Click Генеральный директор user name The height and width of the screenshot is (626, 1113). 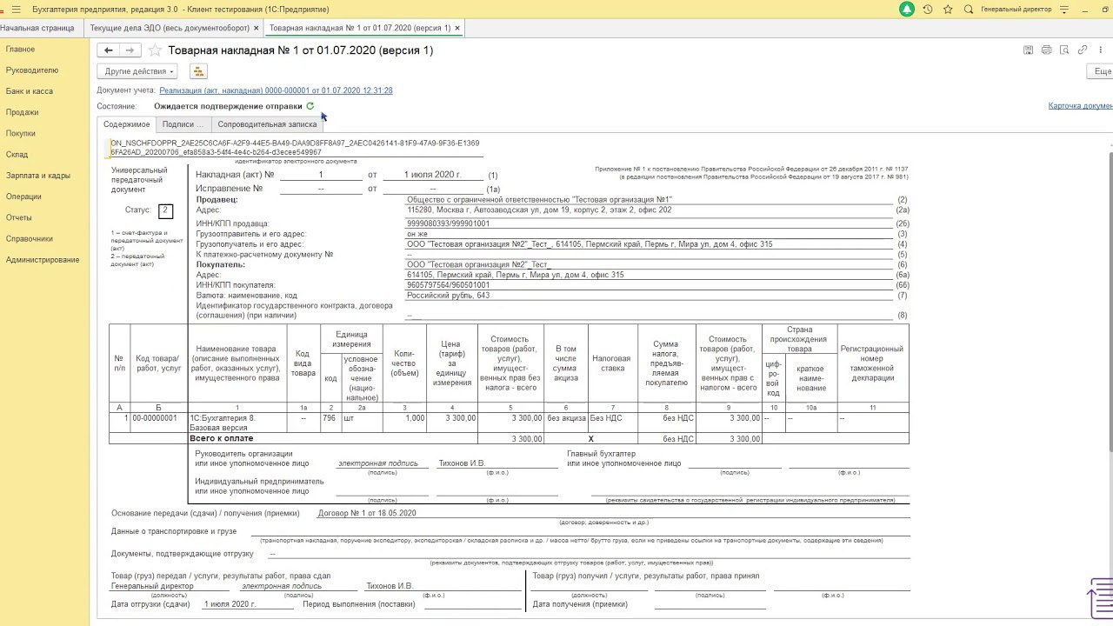(1016, 9)
